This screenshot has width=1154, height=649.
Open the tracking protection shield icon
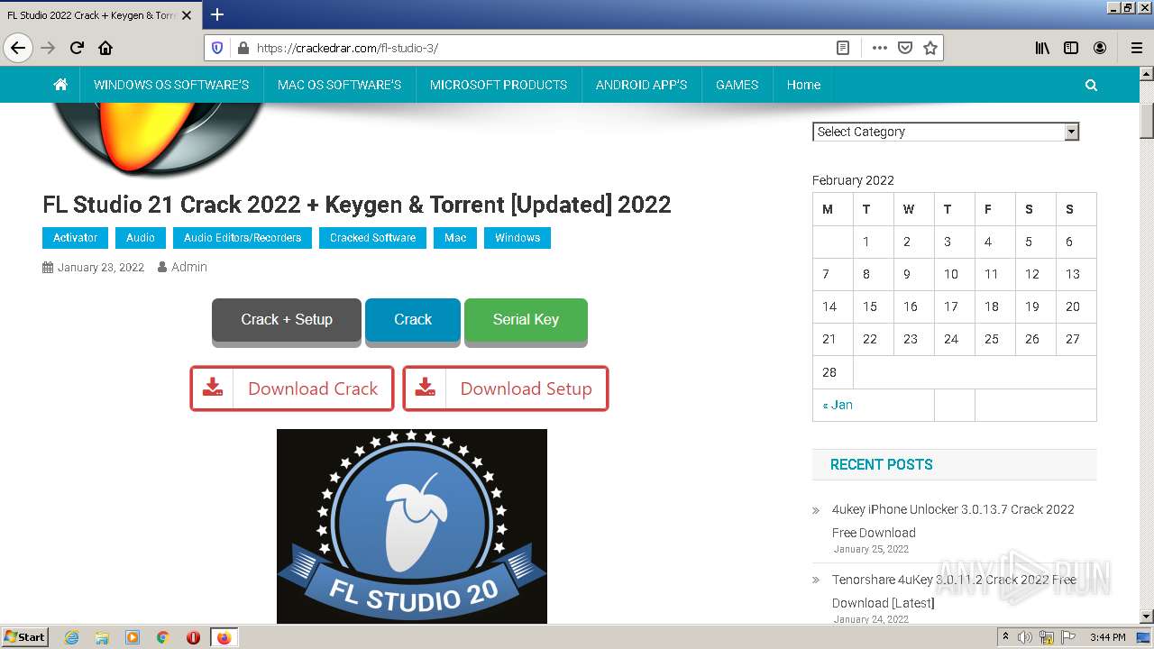click(x=216, y=48)
